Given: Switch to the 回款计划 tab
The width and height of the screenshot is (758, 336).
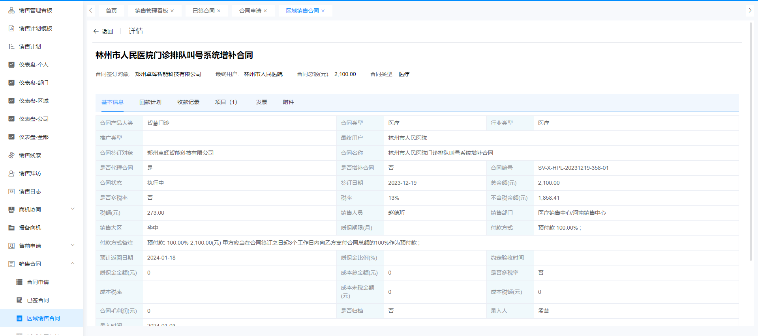Looking at the screenshot, I should click(150, 102).
